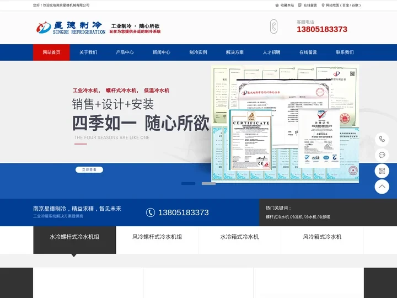Image resolution: width=397 pixels, height=298 pixels.
Task: Select second carousel slide indicator
Action: (x=208, y=183)
